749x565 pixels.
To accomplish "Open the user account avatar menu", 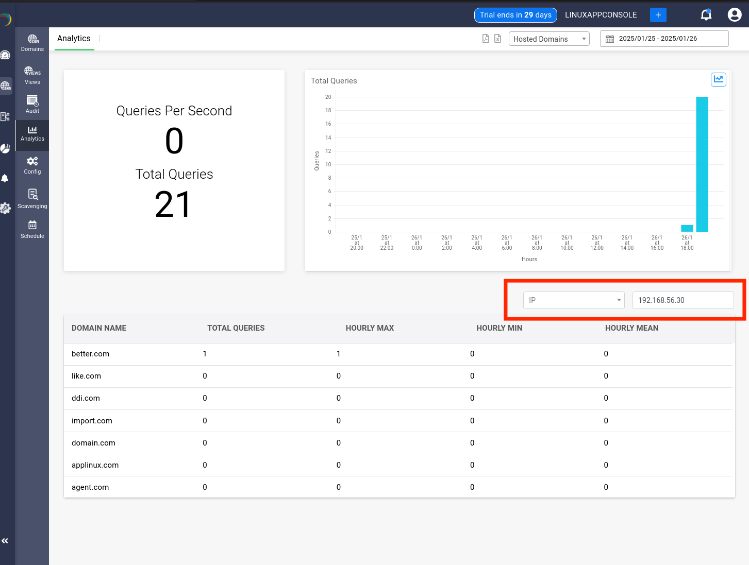I will pyautogui.click(x=734, y=14).
